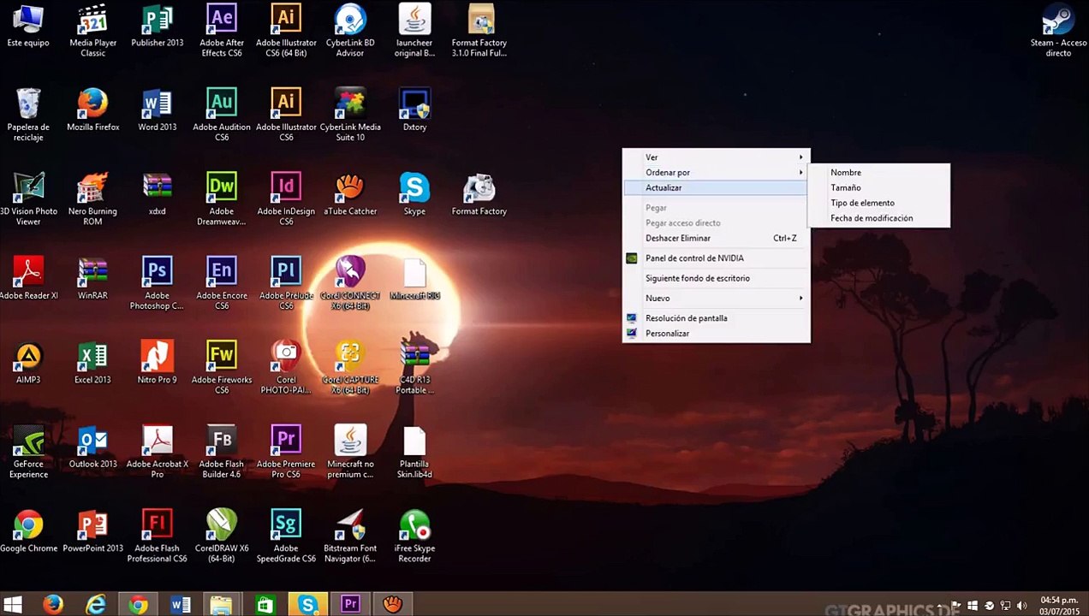Image resolution: width=1089 pixels, height=616 pixels.
Task: Select Adobe SpeedGrade CS6 icon
Action: pyautogui.click(x=286, y=536)
